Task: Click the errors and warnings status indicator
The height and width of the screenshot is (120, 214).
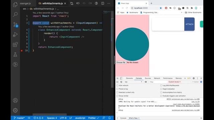Action: [x=38, y=118]
